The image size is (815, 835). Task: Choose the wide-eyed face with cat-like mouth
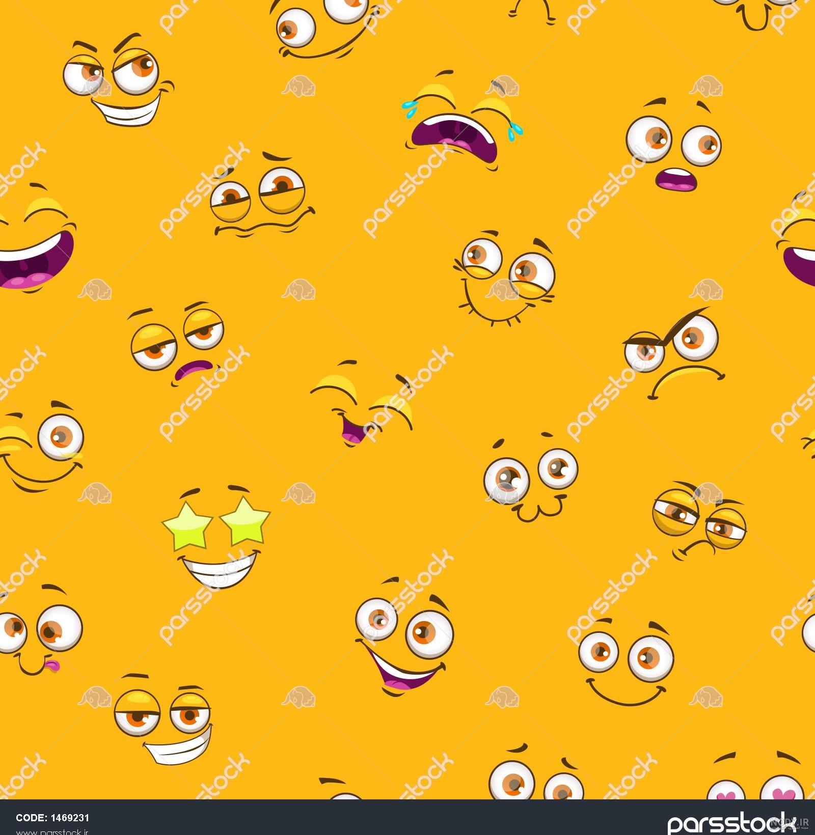[x=531, y=478]
